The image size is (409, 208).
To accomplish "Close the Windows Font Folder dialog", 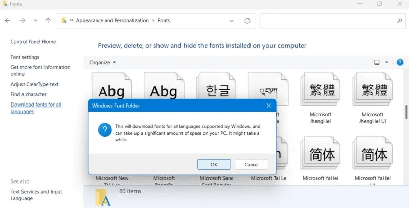I will point(269,106).
